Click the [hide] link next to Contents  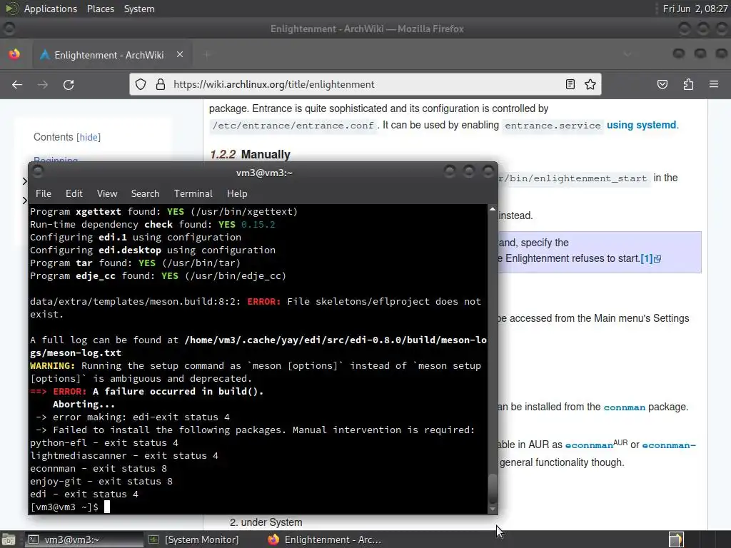(89, 137)
